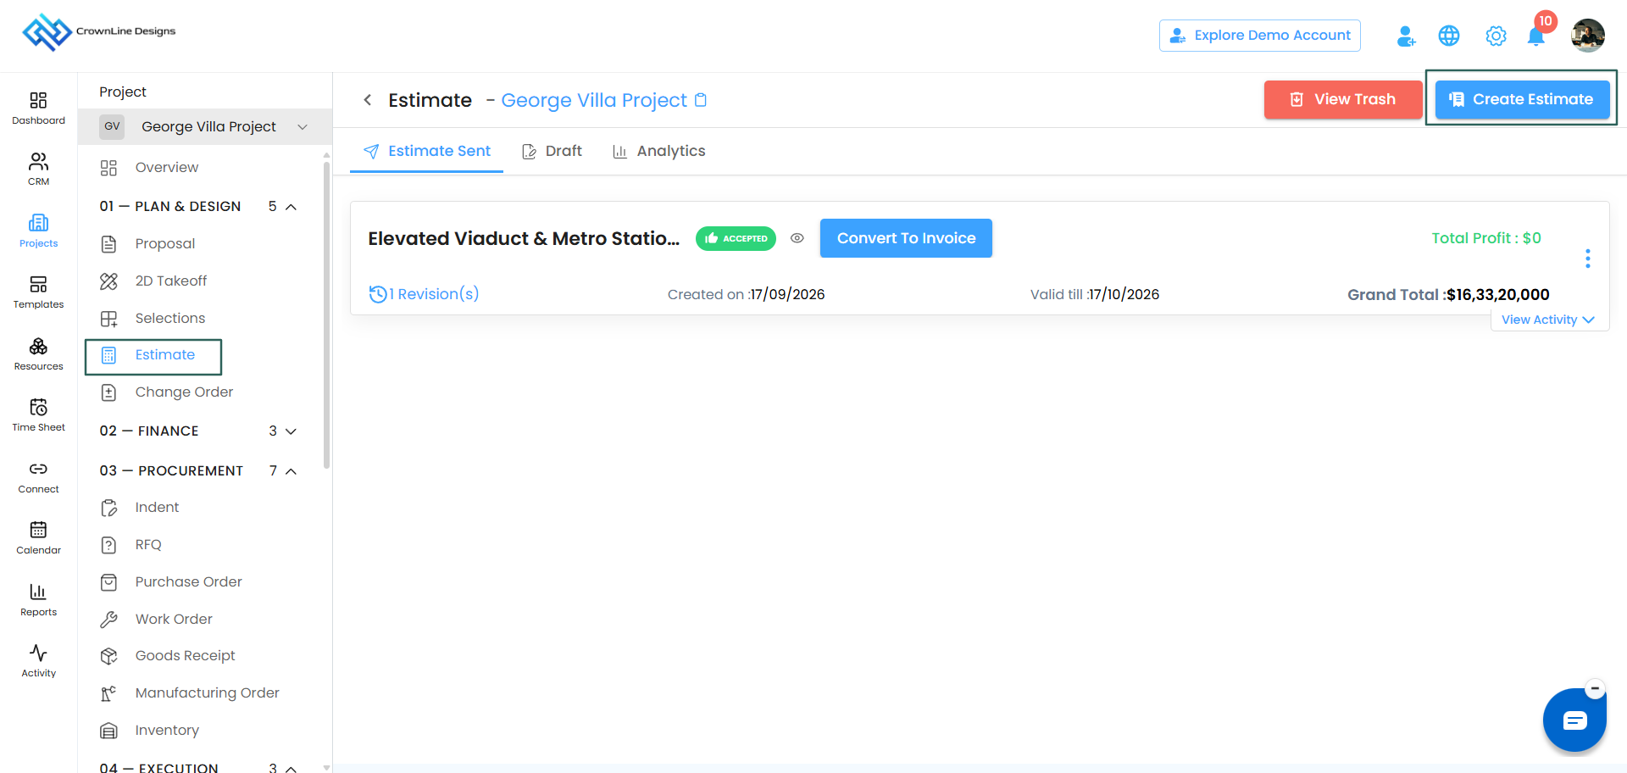
Task: Minimize the chat widget
Action: click(x=1595, y=688)
